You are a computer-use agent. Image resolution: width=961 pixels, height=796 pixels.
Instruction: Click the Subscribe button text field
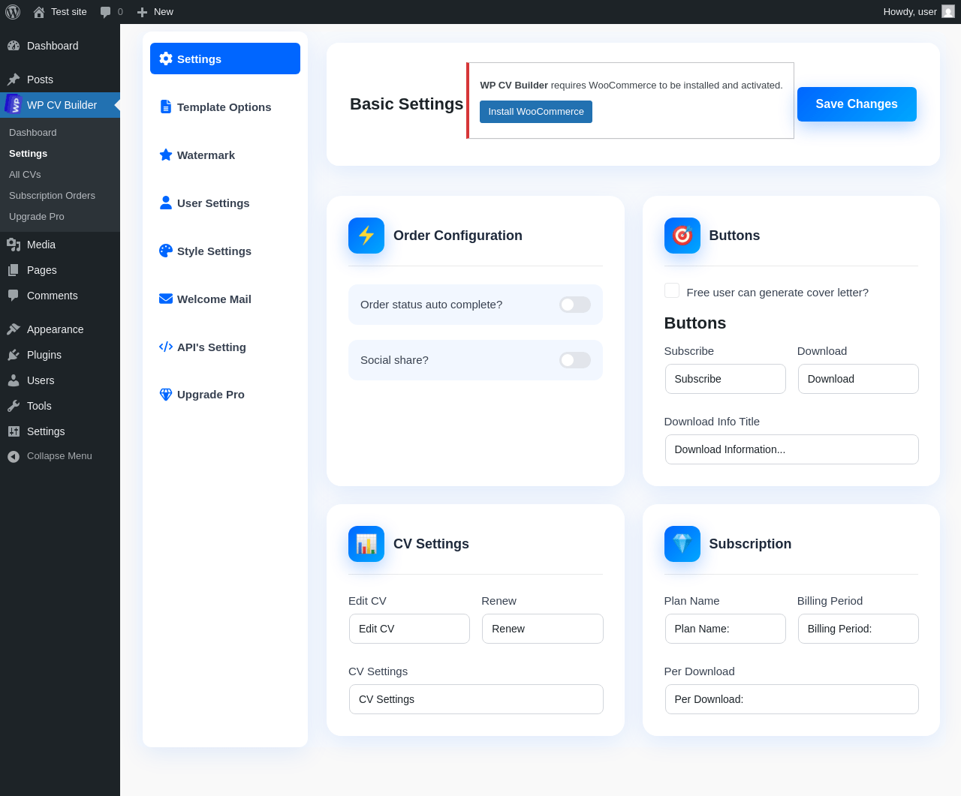coord(725,379)
